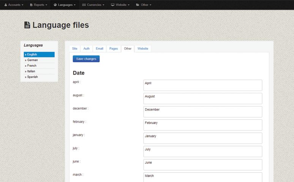Click the Other folder icon in the navbar

coord(138,5)
